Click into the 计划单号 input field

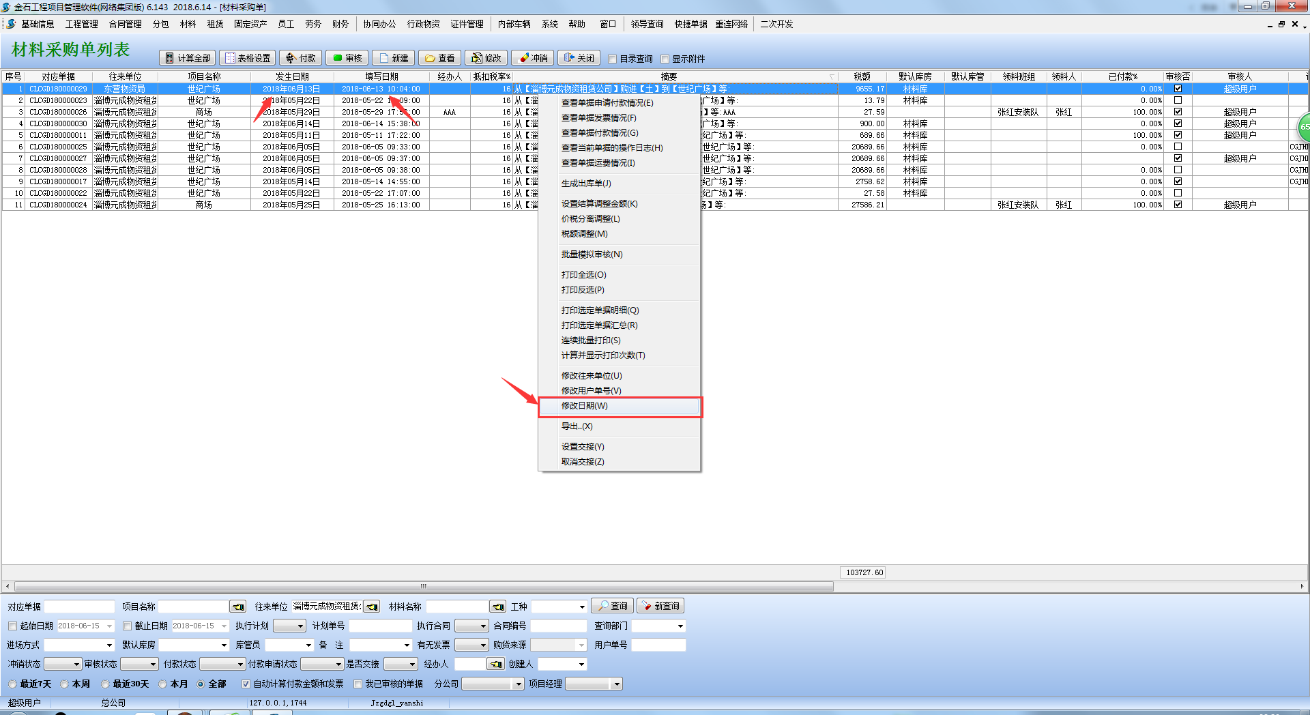click(381, 626)
